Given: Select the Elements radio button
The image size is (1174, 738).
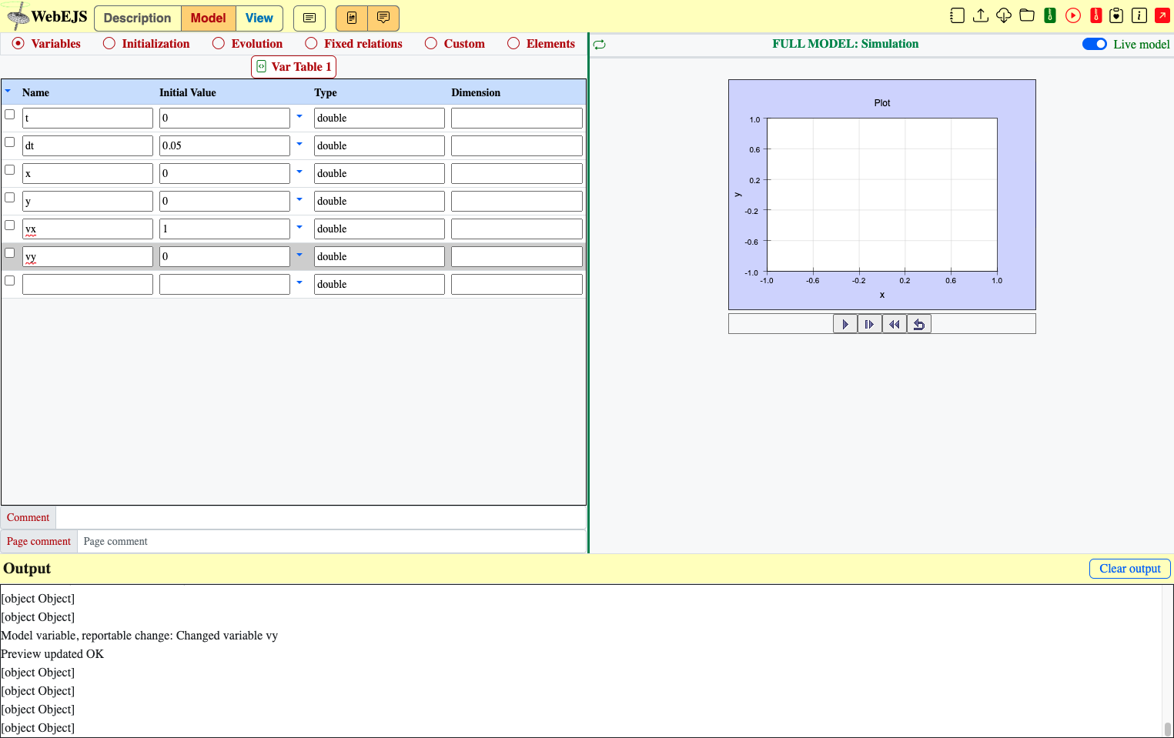Looking at the screenshot, I should pyautogui.click(x=513, y=44).
